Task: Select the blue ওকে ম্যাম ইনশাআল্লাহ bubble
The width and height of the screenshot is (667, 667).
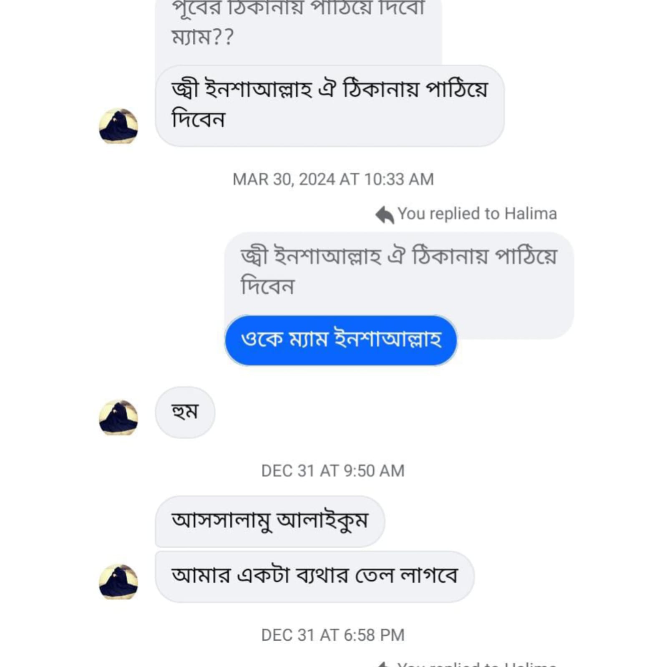Action: tap(341, 340)
